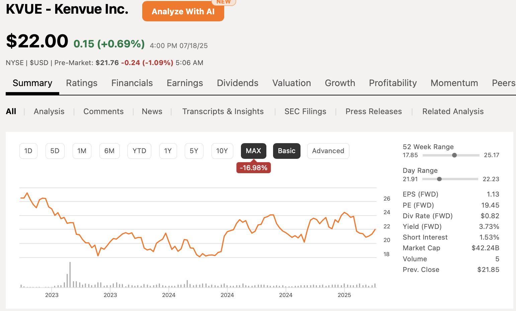
Task: Show year-to-date performance with YTD
Action: (x=139, y=151)
